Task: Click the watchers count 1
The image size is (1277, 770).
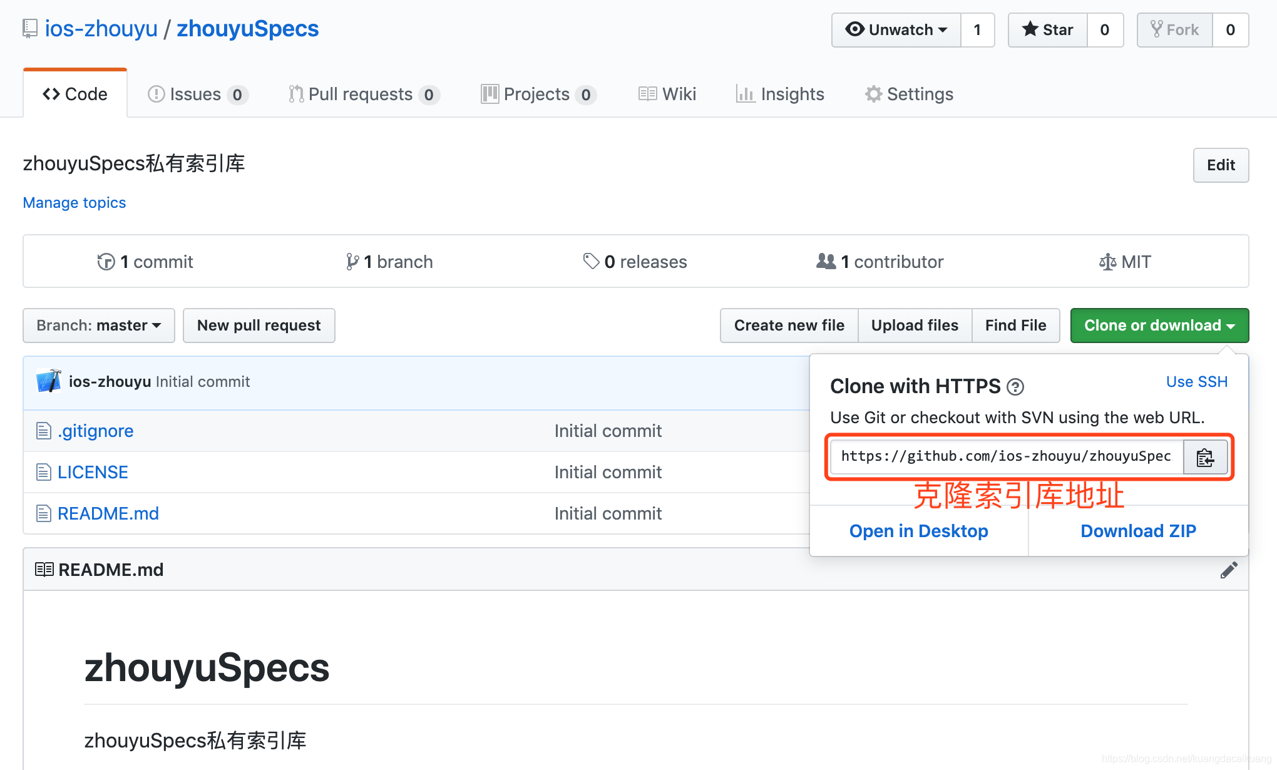Action: 977,30
